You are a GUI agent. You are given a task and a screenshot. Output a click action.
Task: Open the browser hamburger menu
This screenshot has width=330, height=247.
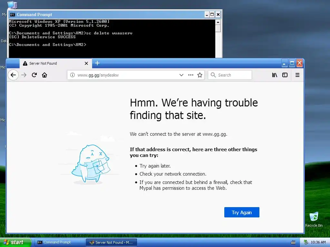297,75
